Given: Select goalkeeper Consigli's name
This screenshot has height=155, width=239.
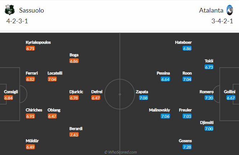Looking at the screenshot, I should tap(11, 92).
